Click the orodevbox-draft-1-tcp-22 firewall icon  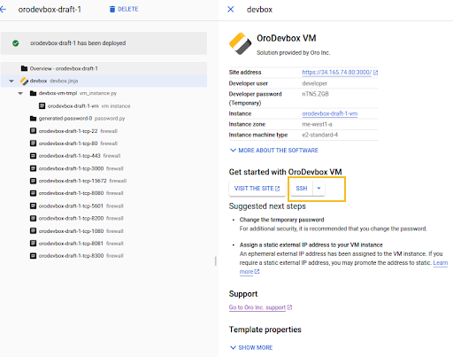(x=33, y=131)
